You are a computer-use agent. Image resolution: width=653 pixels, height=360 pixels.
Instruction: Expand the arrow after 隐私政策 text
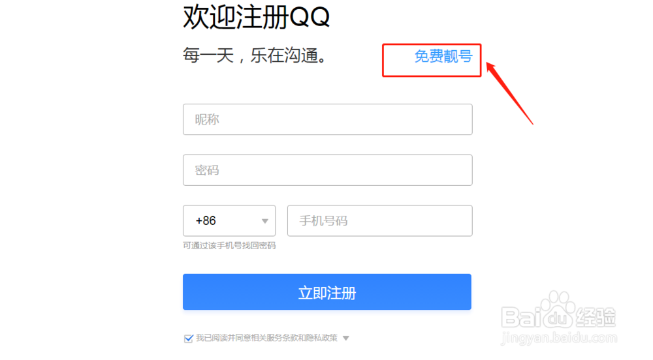point(345,338)
